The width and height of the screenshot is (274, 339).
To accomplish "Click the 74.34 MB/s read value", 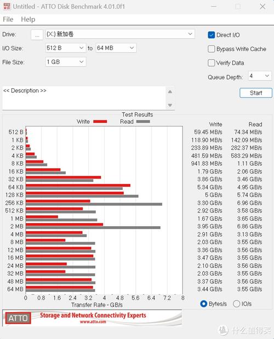I will coord(248,132).
